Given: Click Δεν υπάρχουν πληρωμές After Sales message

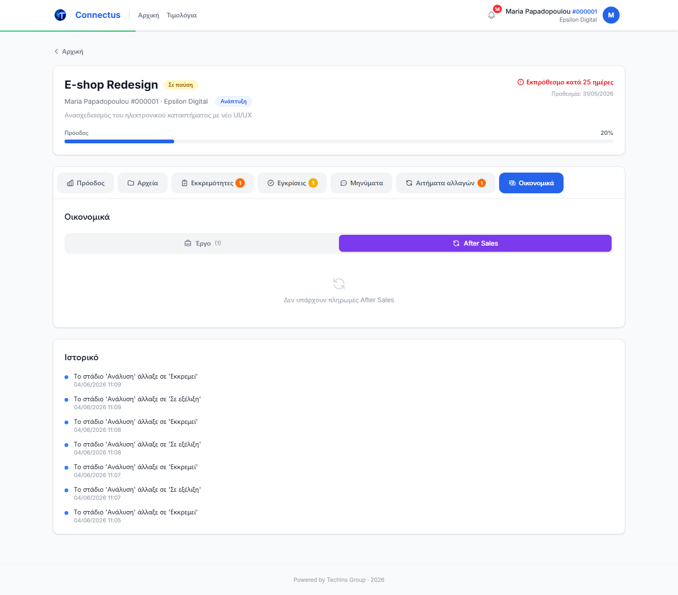Looking at the screenshot, I should coord(339,300).
